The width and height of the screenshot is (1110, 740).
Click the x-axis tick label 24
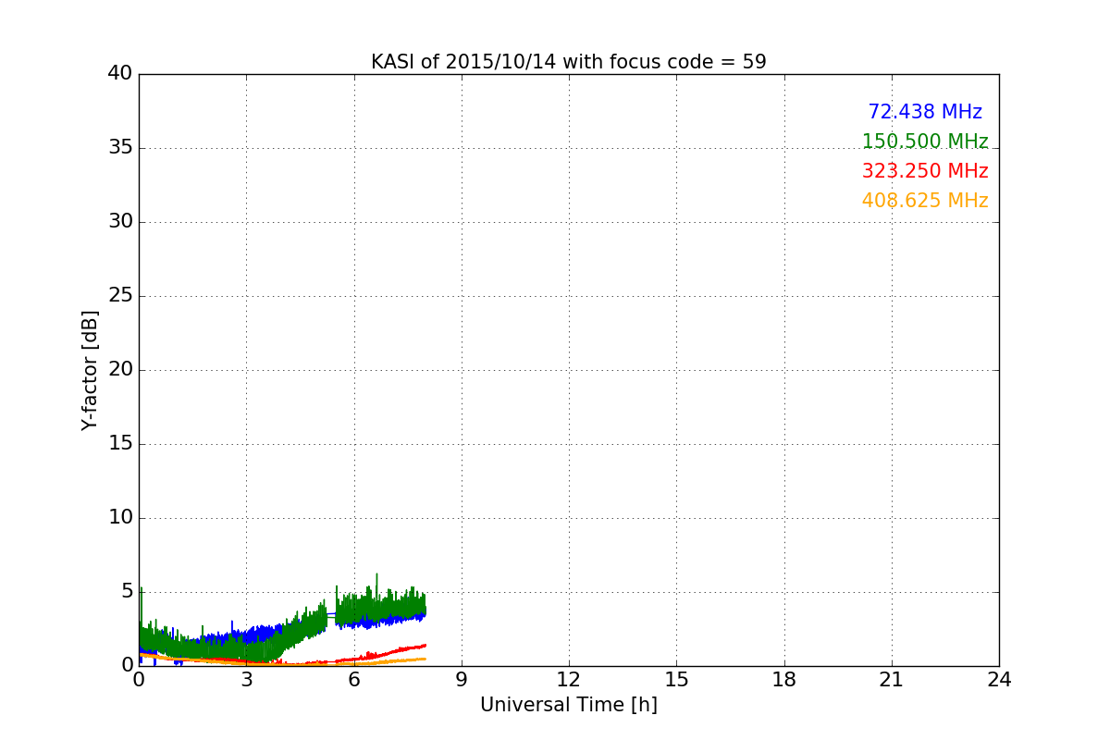click(x=999, y=679)
